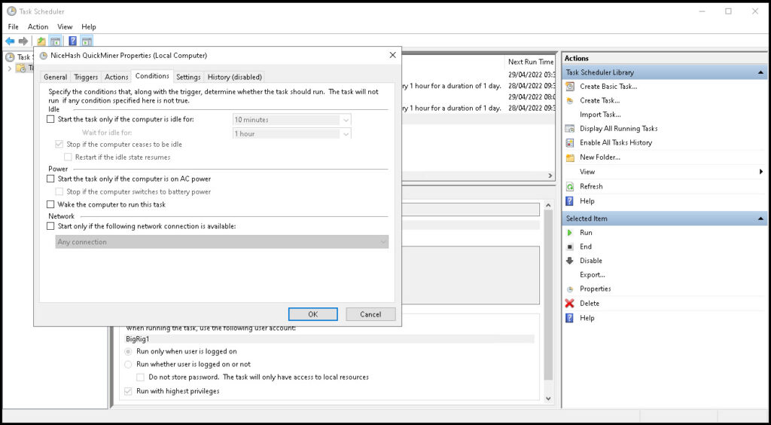
Task: Click the BigRig1 user account field
Action: point(330,339)
